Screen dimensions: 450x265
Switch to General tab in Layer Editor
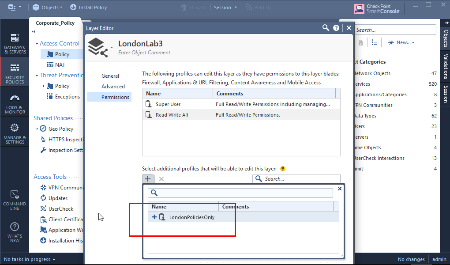pos(110,76)
